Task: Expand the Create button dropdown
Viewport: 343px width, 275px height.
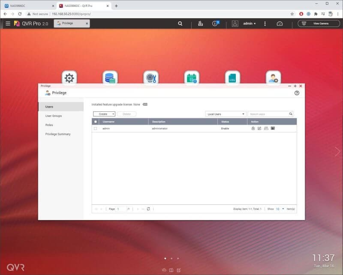Action: click(113, 114)
